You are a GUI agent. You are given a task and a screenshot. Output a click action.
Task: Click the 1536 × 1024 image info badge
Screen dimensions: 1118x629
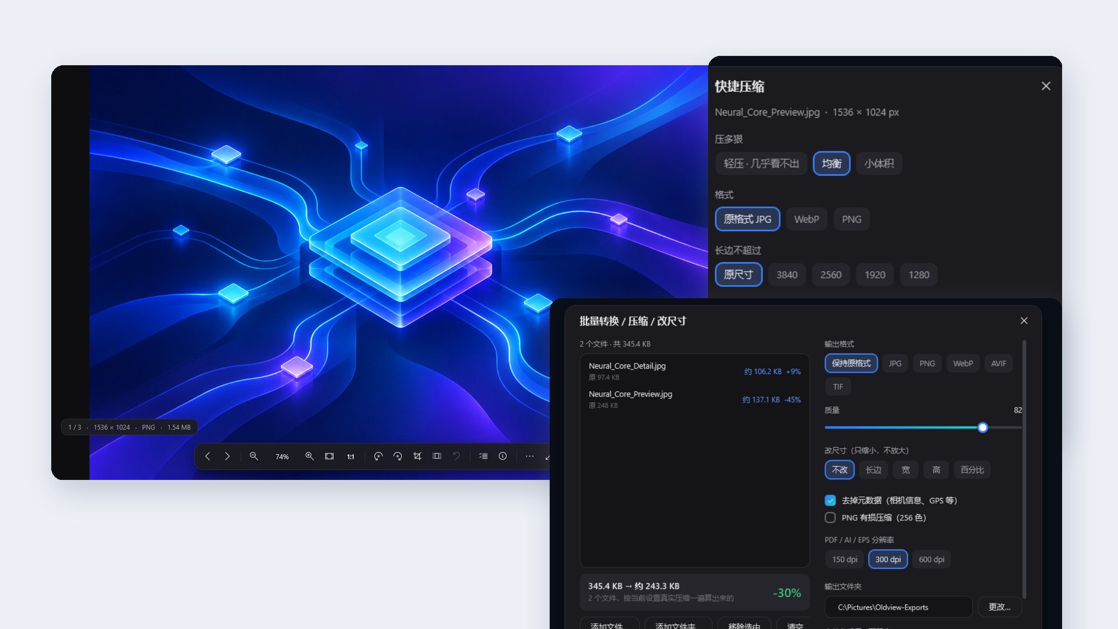point(130,427)
